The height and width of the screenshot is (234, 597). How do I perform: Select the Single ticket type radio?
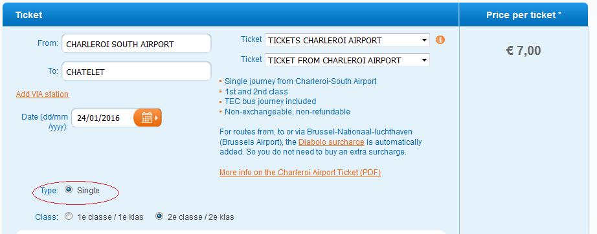(x=69, y=190)
